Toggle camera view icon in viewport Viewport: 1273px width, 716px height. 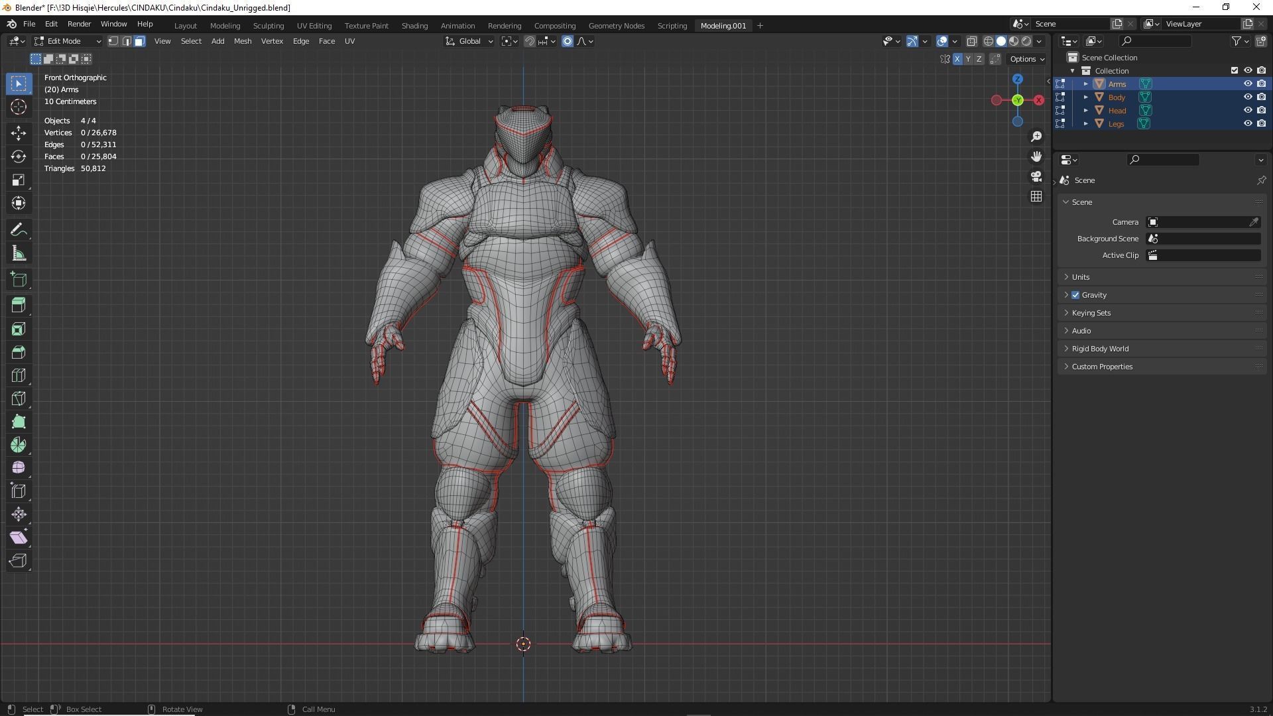[x=1036, y=176]
